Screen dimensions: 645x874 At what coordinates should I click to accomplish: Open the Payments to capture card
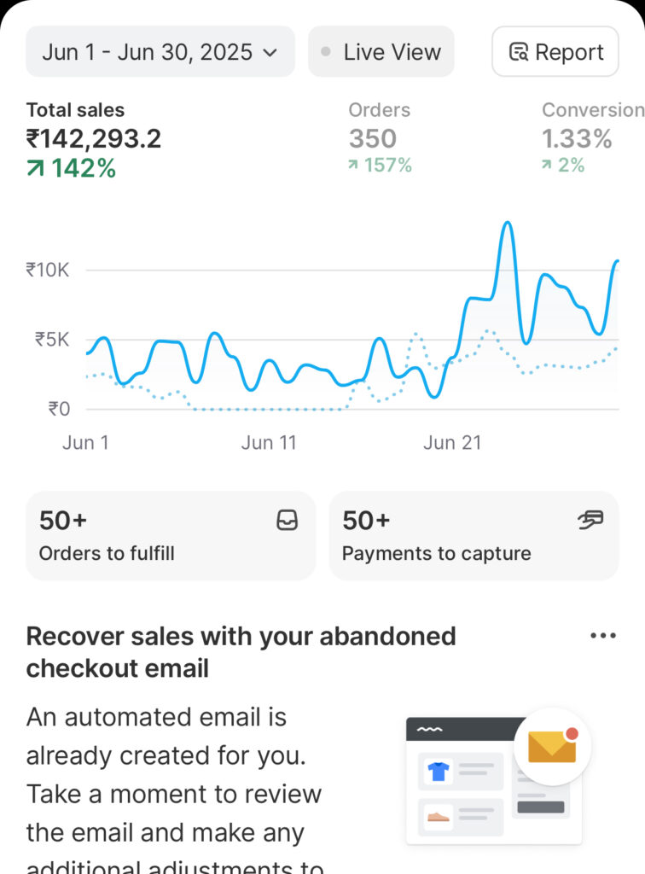[x=474, y=536]
